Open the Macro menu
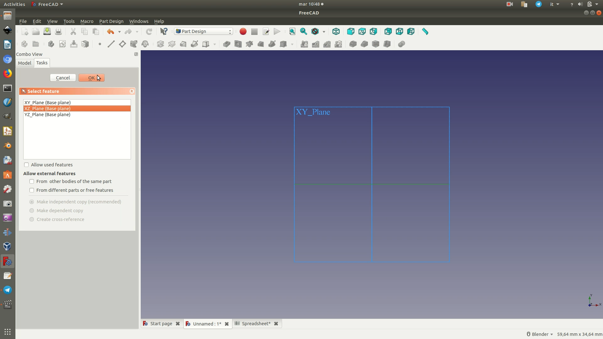Viewport: 603px width, 339px height. point(87,21)
